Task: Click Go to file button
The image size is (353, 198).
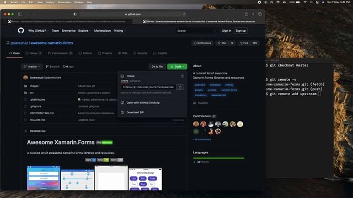Action: point(157,67)
